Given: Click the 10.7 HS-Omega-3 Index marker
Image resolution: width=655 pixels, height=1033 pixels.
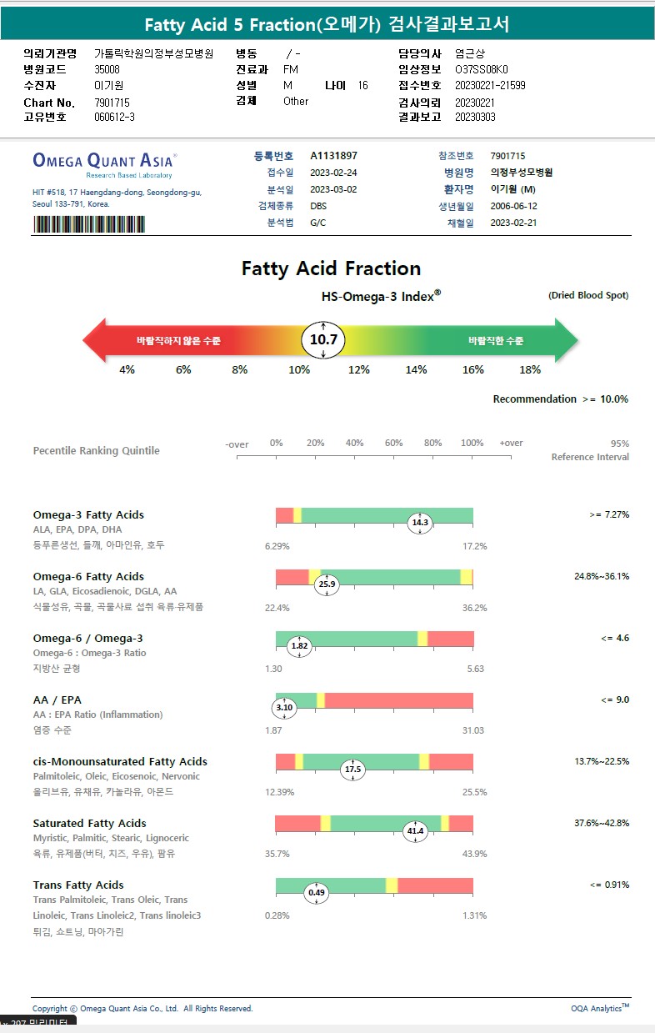Looking at the screenshot, I should [323, 340].
